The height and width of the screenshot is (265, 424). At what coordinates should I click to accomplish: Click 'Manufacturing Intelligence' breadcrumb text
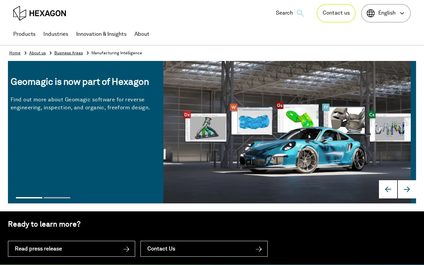pyautogui.click(x=117, y=53)
